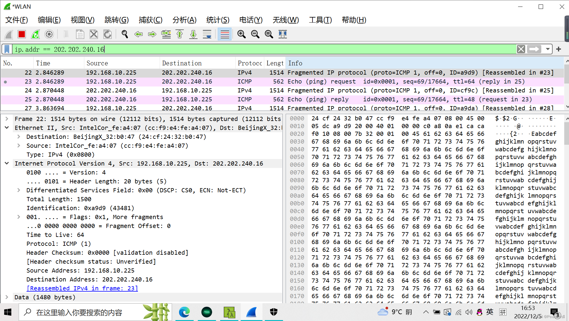Expand the Flags 0x1 node
Screen dimensions: 569x321
pyautogui.click(x=19, y=217)
